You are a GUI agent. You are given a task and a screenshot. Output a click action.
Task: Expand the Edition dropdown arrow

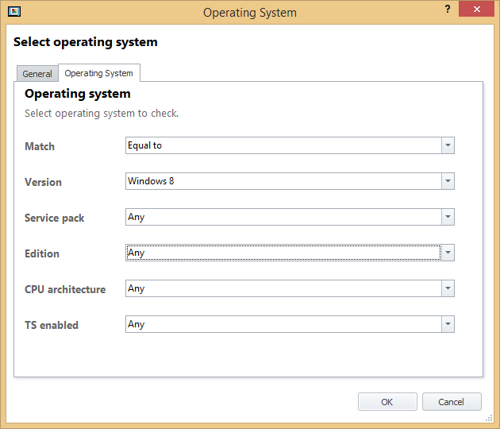coord(448,253)
